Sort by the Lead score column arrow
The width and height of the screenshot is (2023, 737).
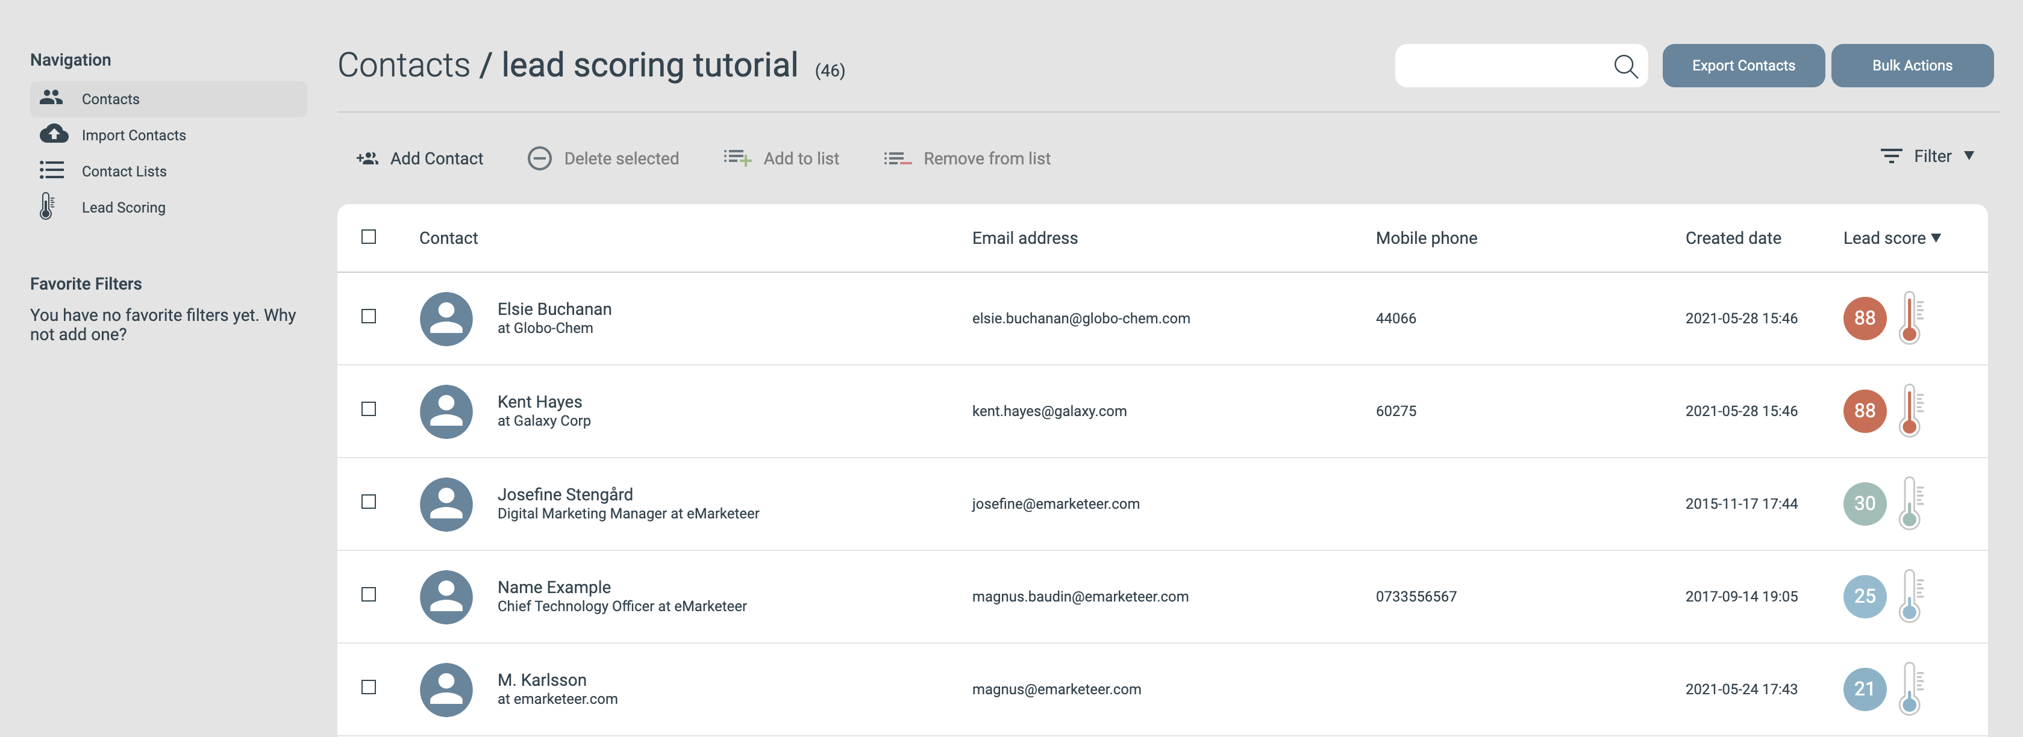(x=1936, y=237)
